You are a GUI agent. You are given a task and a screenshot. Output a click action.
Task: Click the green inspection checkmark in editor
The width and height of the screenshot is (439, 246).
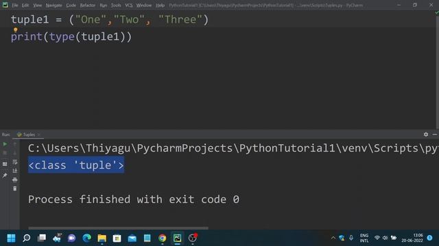[x=437, y=12]
